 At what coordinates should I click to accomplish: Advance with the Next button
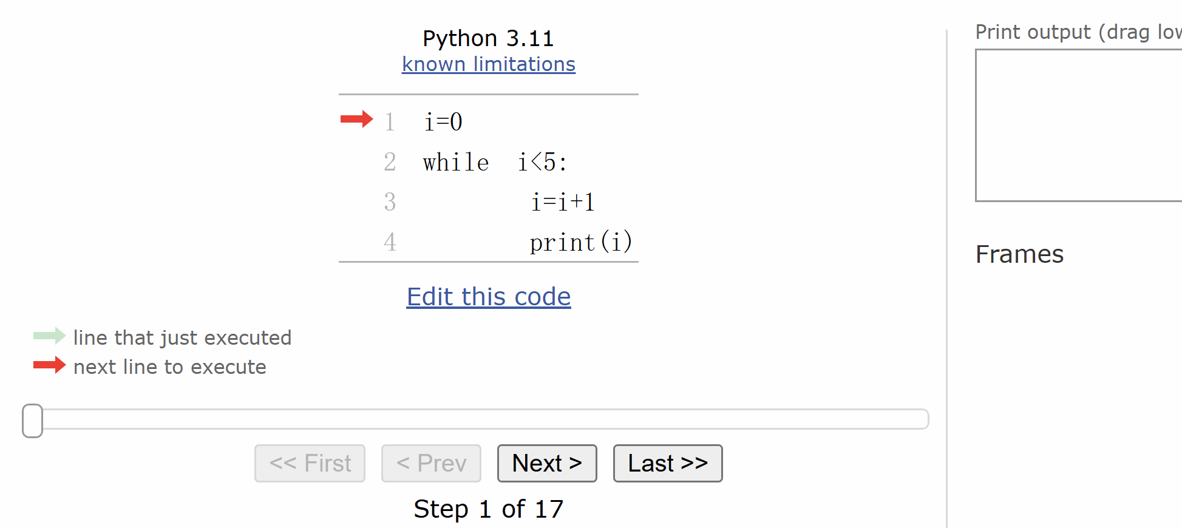coord(546,464)
